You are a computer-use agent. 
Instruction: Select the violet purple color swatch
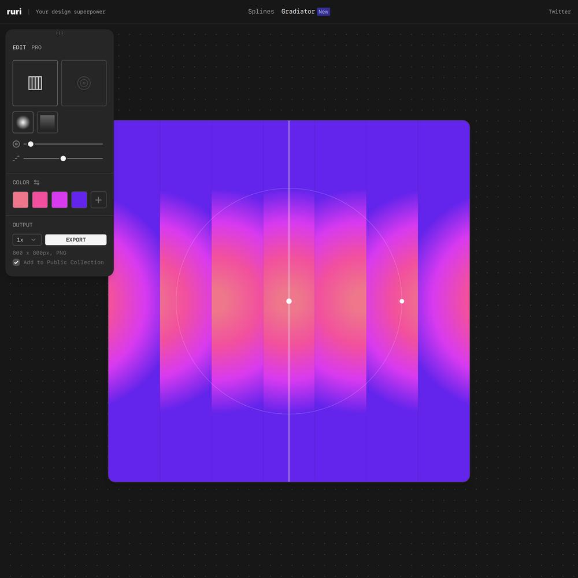click(x=79, y=200)
